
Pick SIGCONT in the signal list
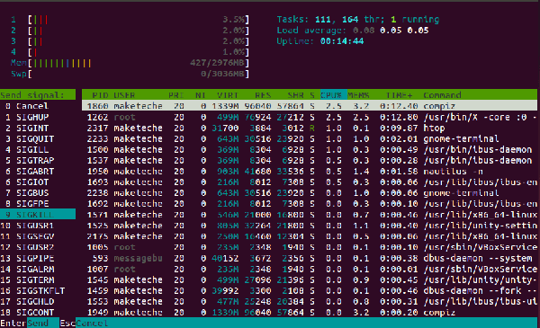tap(38, 313)
